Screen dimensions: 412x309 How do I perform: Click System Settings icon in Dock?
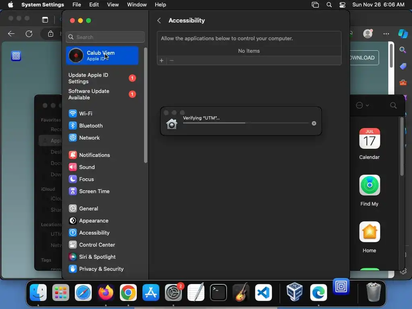[x=173, y=293]
